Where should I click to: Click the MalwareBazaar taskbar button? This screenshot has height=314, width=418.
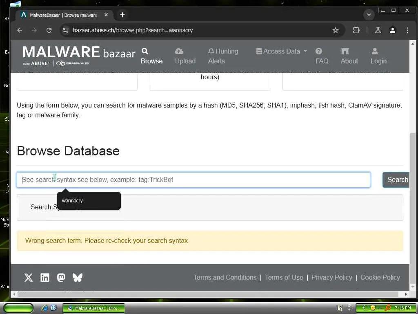[x=94, y=308]
